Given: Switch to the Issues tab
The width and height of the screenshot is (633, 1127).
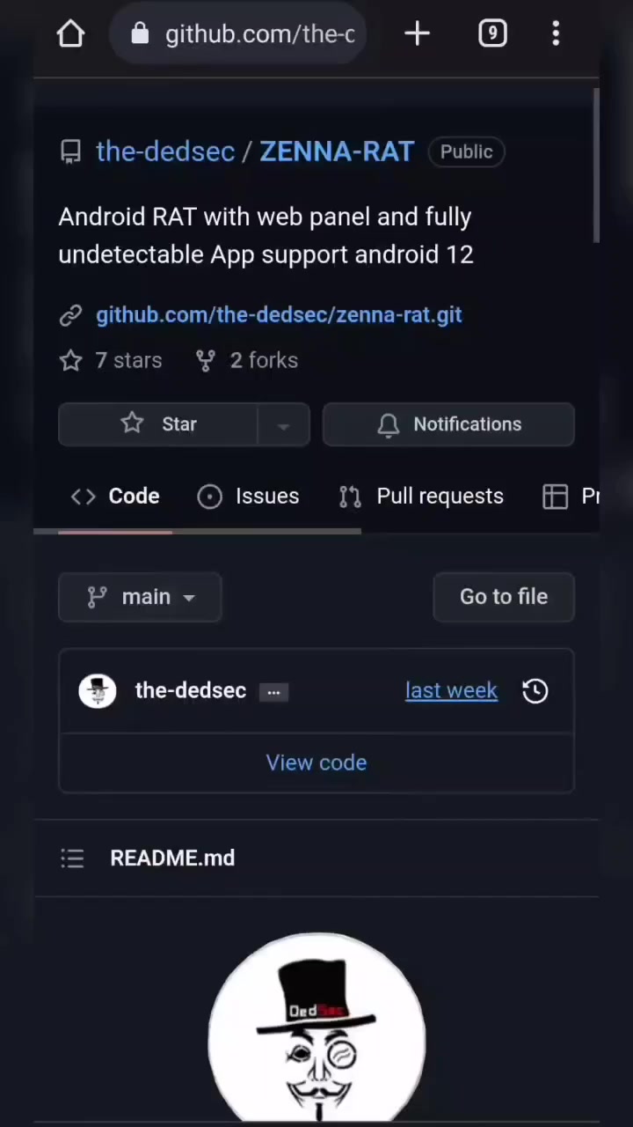Looking at the screenshot, I should 249,497.
